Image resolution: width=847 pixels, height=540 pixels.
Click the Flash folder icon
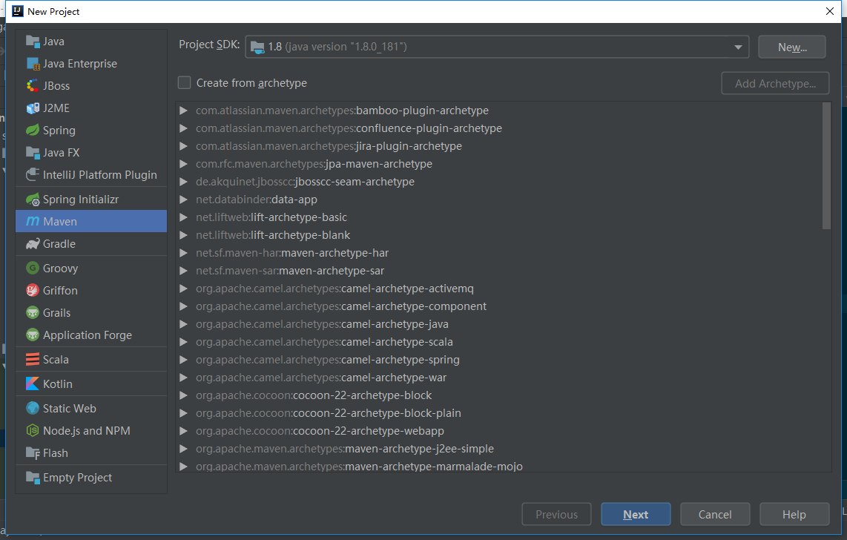pyautogui.click(x=33, y=453)
